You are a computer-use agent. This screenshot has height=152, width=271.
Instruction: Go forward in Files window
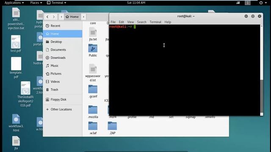coord(54,17)
